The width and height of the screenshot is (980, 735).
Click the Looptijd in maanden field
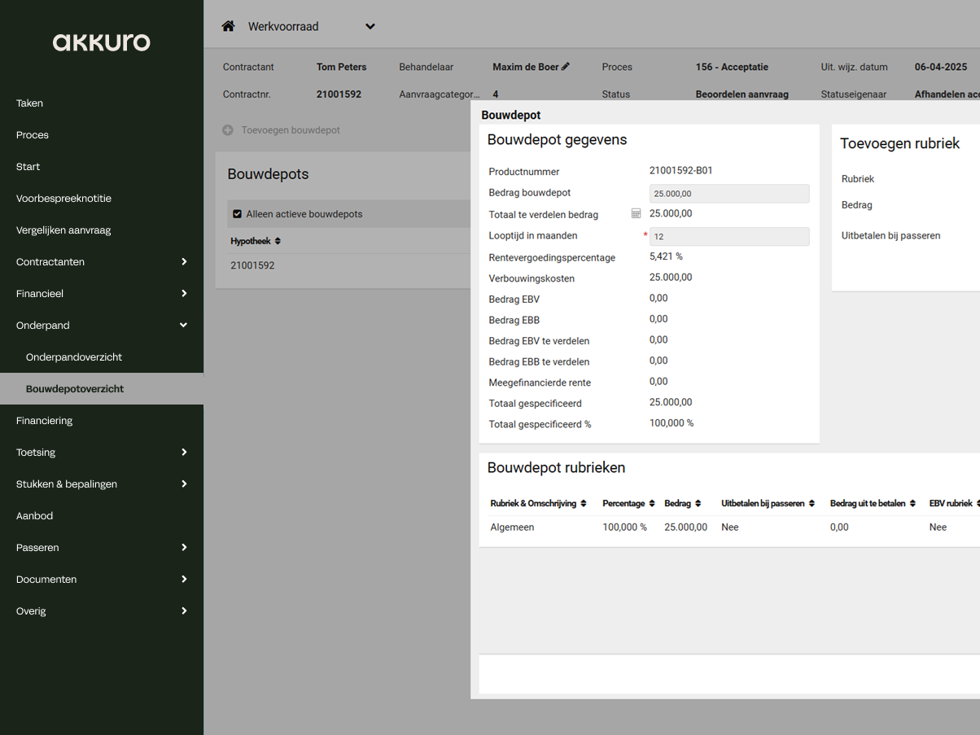tap(729, 237)
